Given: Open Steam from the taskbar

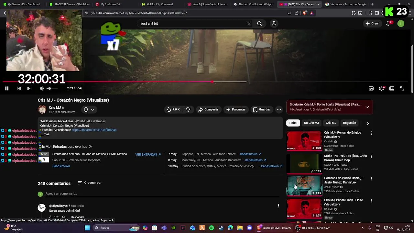Looking at the screenshot, I should tap(221, 228).
